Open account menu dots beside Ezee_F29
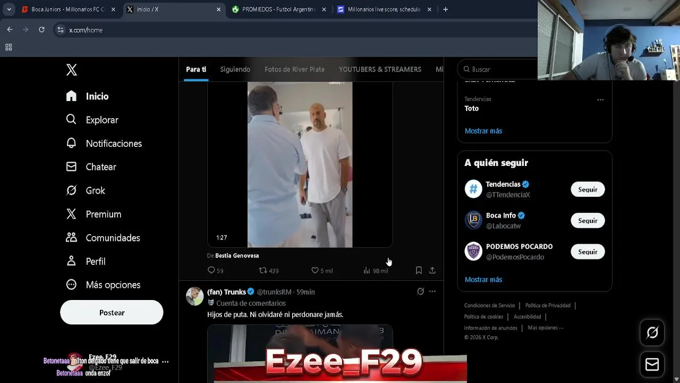Screen dimensions: 680x383 [x=165, y=361]
